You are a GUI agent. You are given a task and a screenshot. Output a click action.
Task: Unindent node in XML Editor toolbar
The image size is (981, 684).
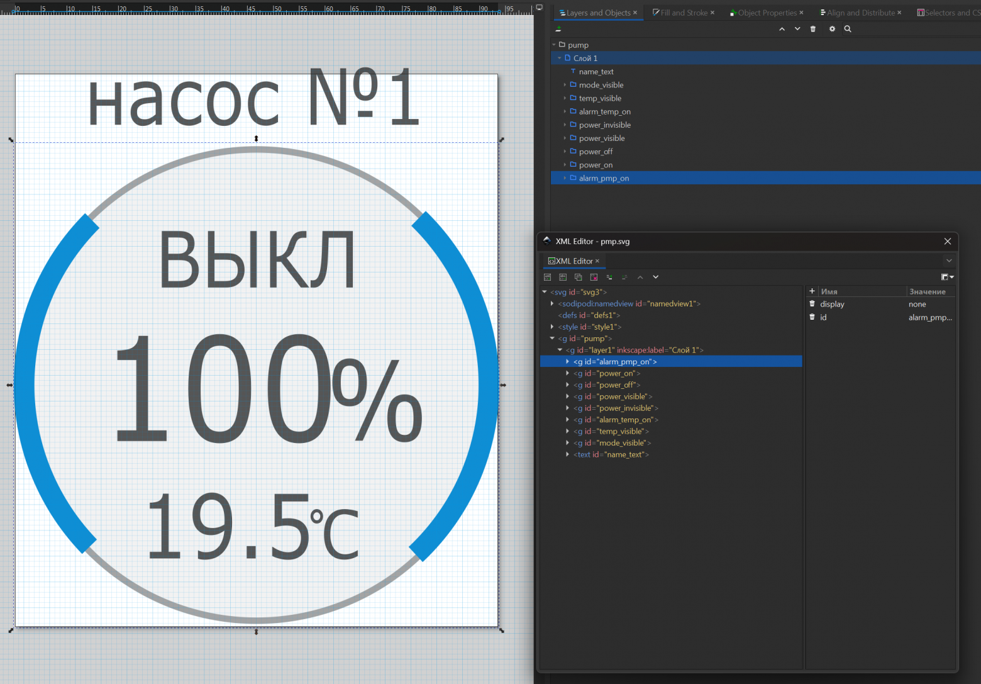tap(609, 277)
